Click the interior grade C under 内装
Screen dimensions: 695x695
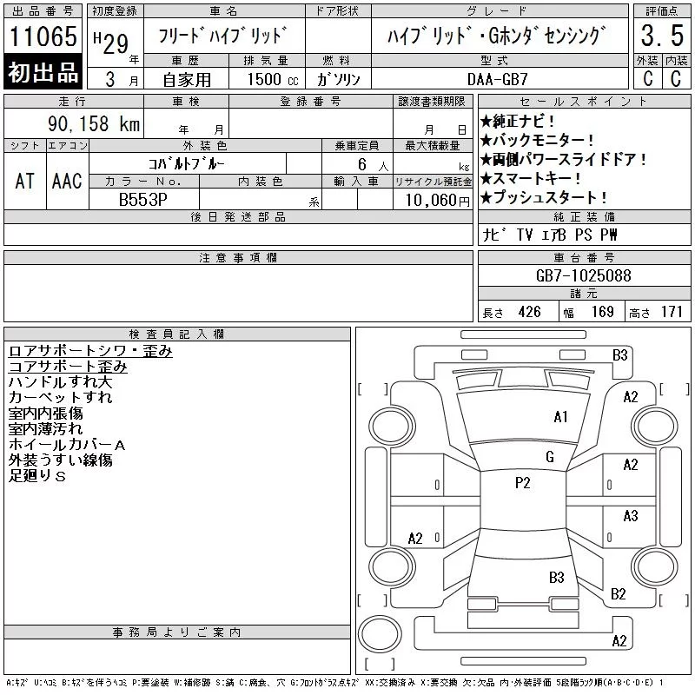[676, 79]
